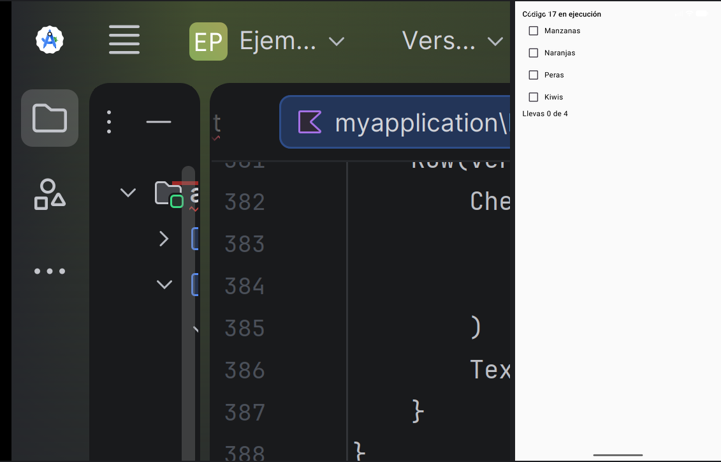Image resolution: width=721 pixels, height=462 pixels.
Task: Switch to the myapplication Kotlin file tab
Action: click(395, 122)
